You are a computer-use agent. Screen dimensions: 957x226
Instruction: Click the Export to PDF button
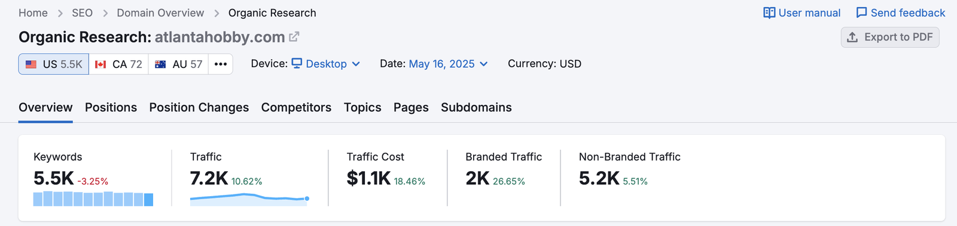(x=890, y=37)
